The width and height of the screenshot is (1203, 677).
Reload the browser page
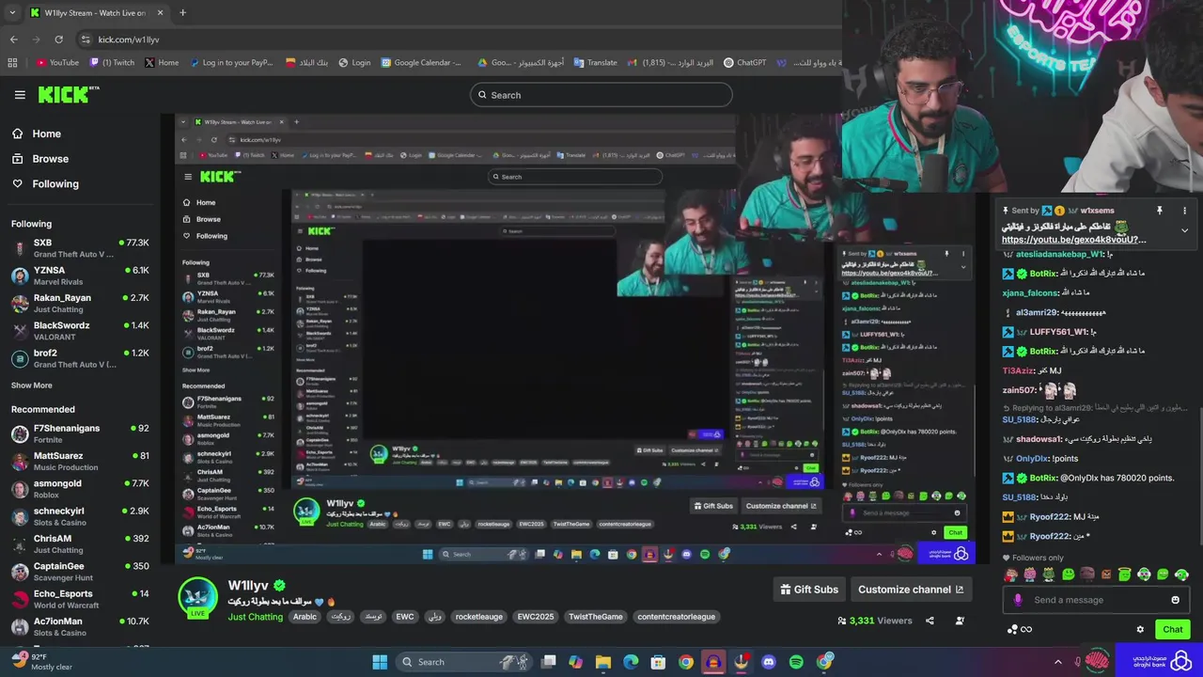click(x=58, y=39)
